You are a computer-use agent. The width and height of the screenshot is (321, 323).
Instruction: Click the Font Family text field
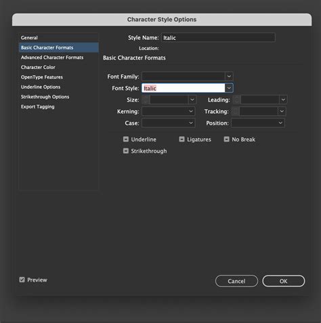184,77
